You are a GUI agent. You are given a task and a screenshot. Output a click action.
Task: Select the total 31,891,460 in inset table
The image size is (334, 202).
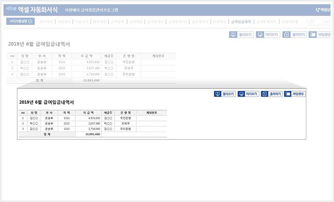click(89, 134)
